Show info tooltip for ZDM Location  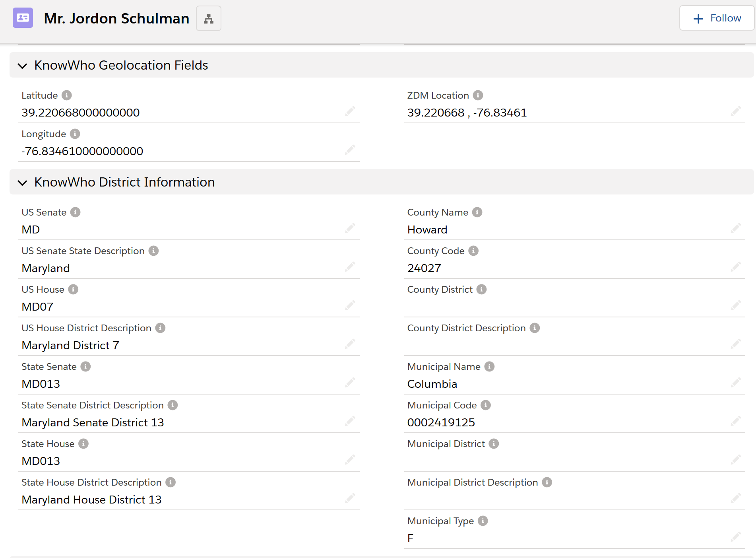coord(478,95)
